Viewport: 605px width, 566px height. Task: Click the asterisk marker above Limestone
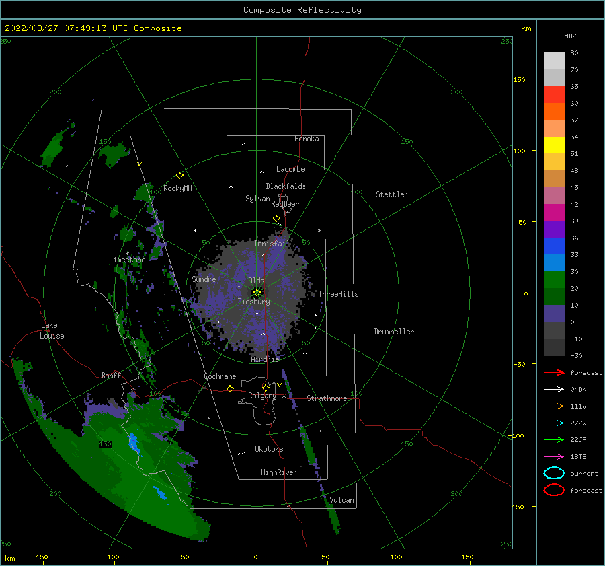click(127, 254)
